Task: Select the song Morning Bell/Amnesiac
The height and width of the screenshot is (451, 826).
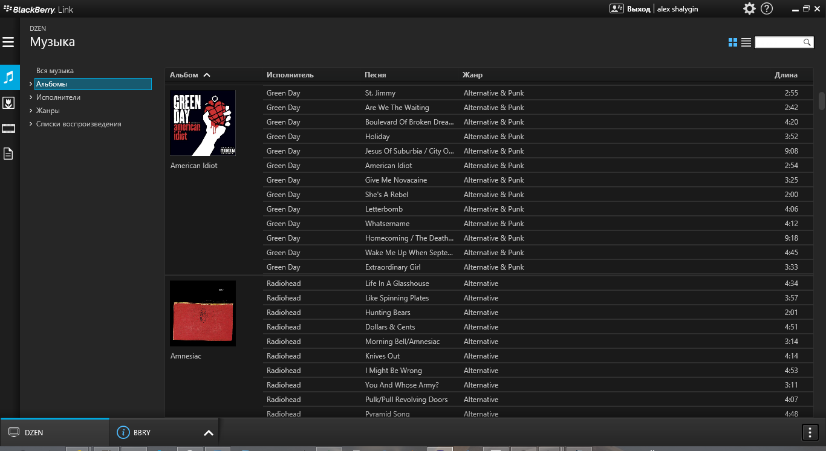Action: point(403,342)
